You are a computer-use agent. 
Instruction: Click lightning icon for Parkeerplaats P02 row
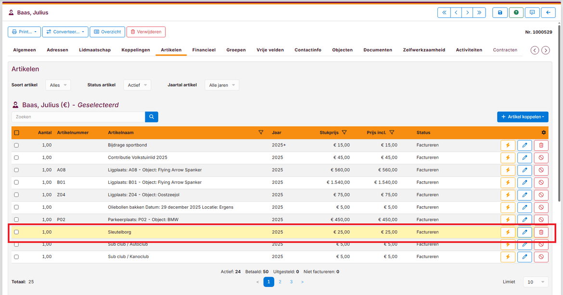coord(508,220)
